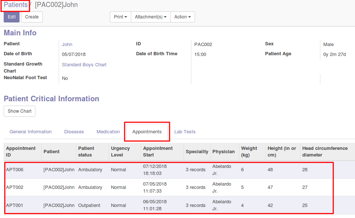
Task: Open the Action dropdown
Action: (182, 17)
